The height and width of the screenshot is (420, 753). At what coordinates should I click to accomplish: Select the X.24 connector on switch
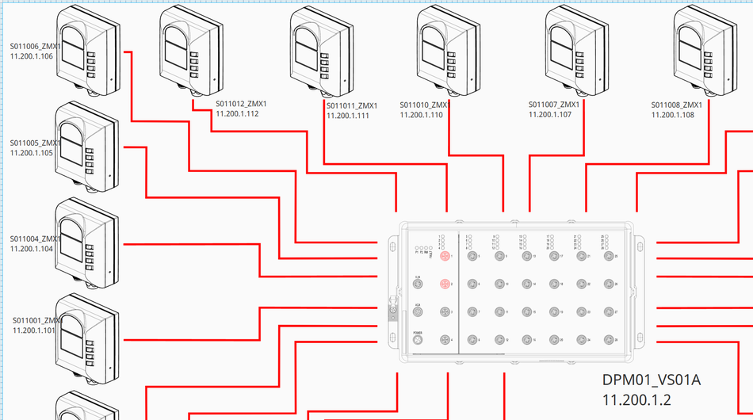pos(418,284)
